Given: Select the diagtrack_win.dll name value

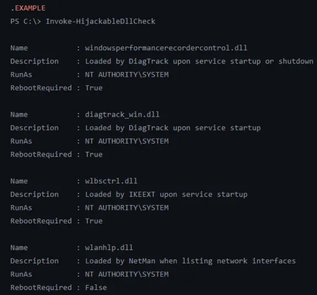Looking at the screenshot, I should [122, 114].
